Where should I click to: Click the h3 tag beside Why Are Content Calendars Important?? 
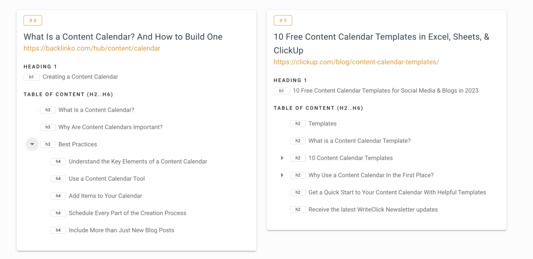[48, 127]
